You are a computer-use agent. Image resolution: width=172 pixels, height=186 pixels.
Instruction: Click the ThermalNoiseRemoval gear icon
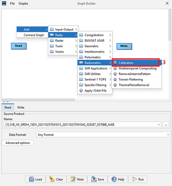coord(115,85)
